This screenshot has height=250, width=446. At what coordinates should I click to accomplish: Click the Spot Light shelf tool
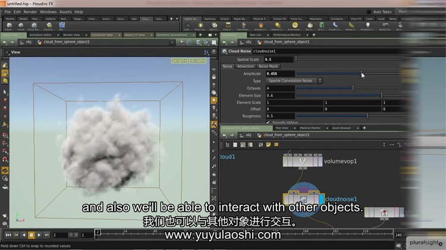[214, 26]
